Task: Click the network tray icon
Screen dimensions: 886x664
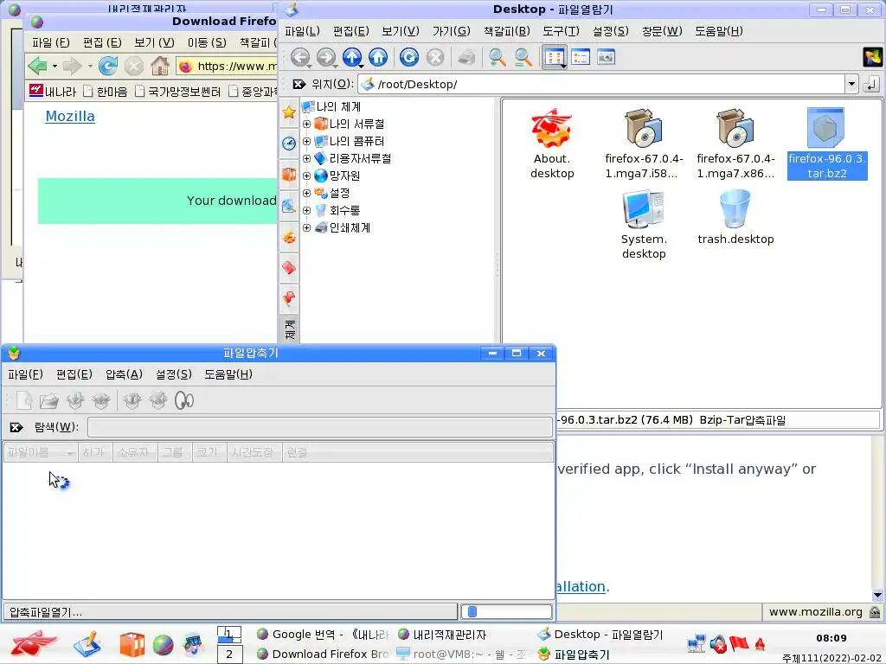Action: [x=697, y=643]
